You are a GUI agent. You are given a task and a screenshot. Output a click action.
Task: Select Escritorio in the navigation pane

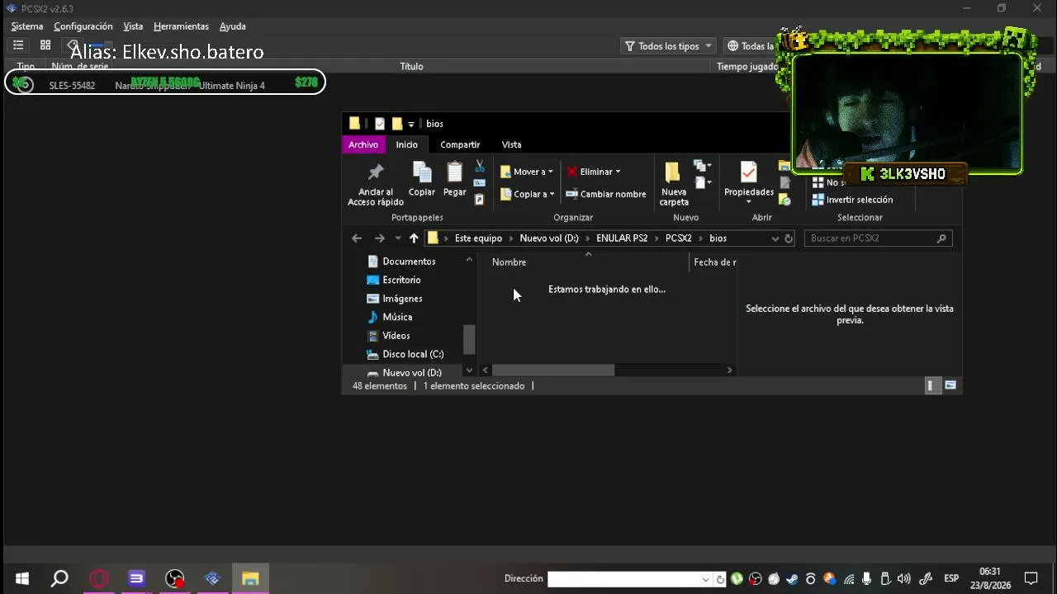coord(401,280)
